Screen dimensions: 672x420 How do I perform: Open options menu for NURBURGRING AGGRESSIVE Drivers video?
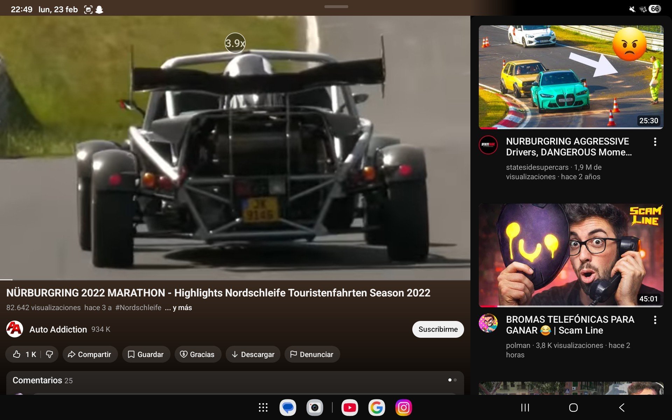coord(656,142)
